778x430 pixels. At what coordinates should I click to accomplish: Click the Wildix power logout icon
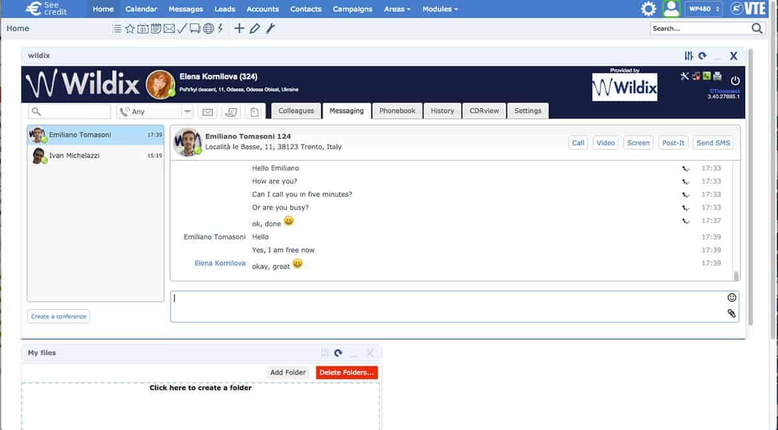tap(735, 80)
